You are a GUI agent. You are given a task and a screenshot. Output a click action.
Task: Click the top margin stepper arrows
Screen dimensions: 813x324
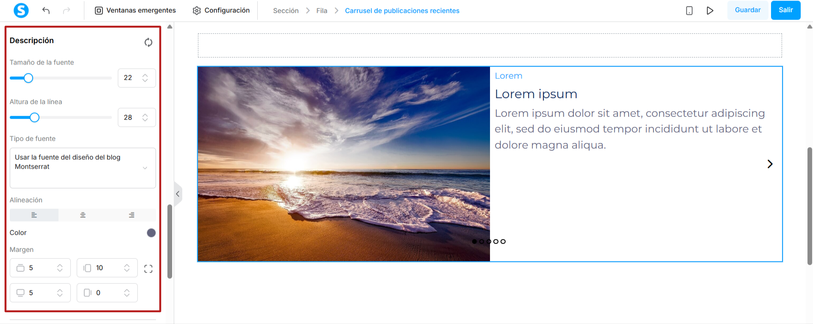tap(60, 268)
